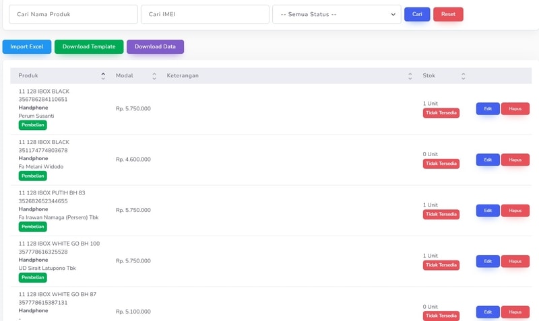Click the Download Data button
The width and height of the screenshot is (539, 321).
pyautogui.click(x=155, y=46)
